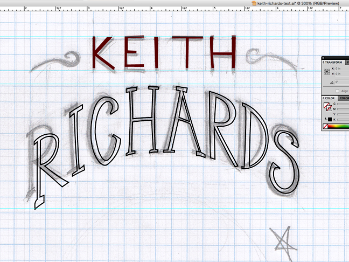The image size is (349, 262).
Task: Click the horizontal ruler at mark 4
Action: pos(151,9)
